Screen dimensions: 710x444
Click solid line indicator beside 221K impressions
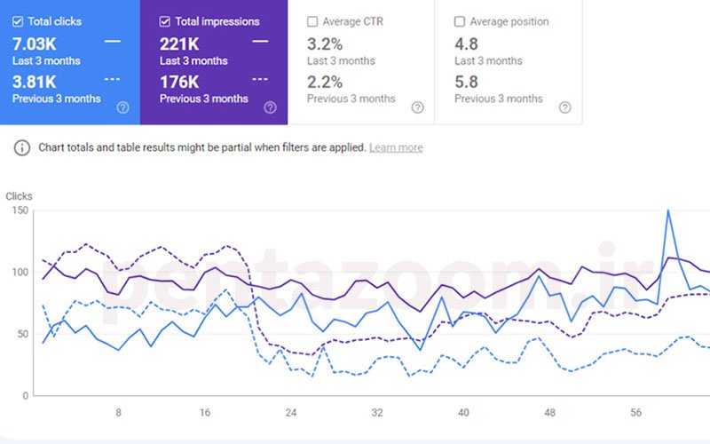[260, 42]
